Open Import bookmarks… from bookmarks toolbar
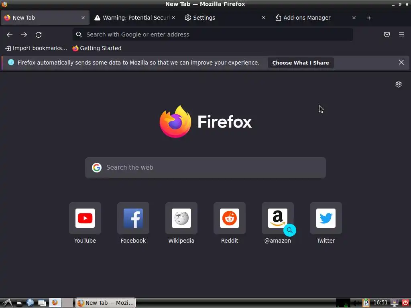 pyautogui.click(x=36, y=48)
